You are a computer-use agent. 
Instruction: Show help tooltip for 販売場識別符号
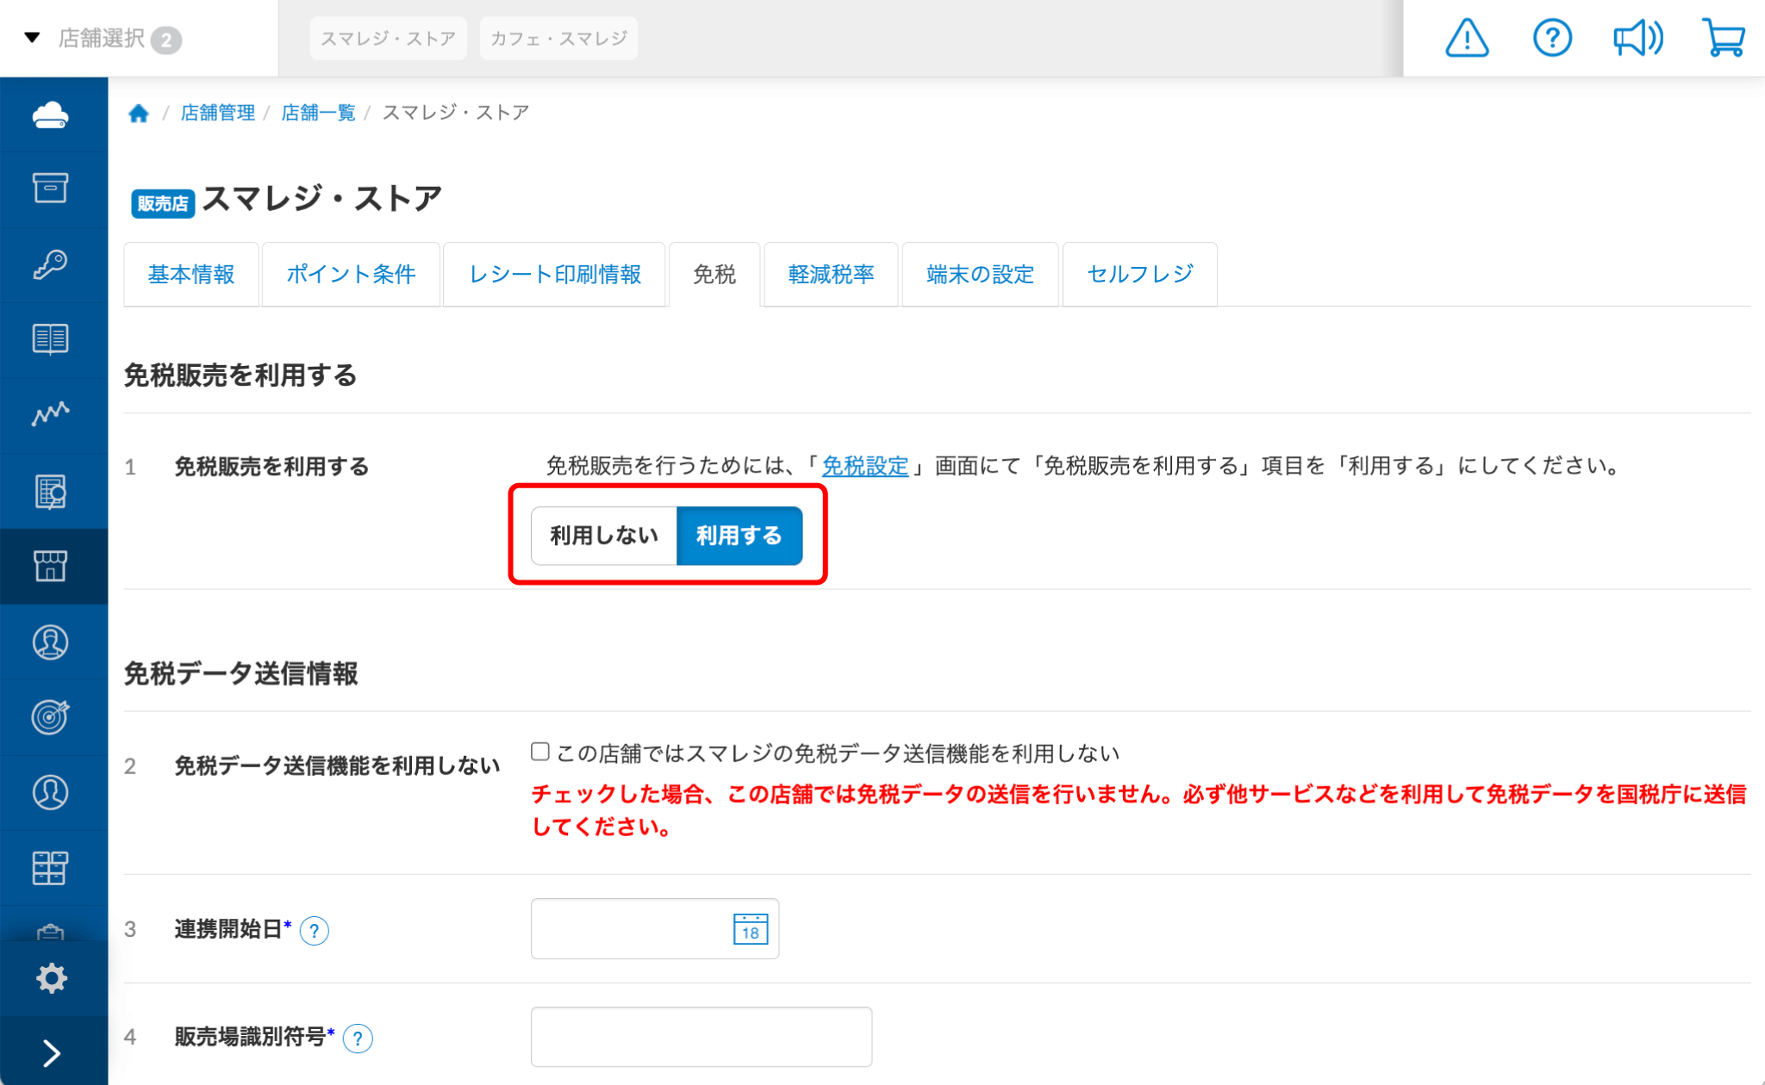tap(358, 1038)
